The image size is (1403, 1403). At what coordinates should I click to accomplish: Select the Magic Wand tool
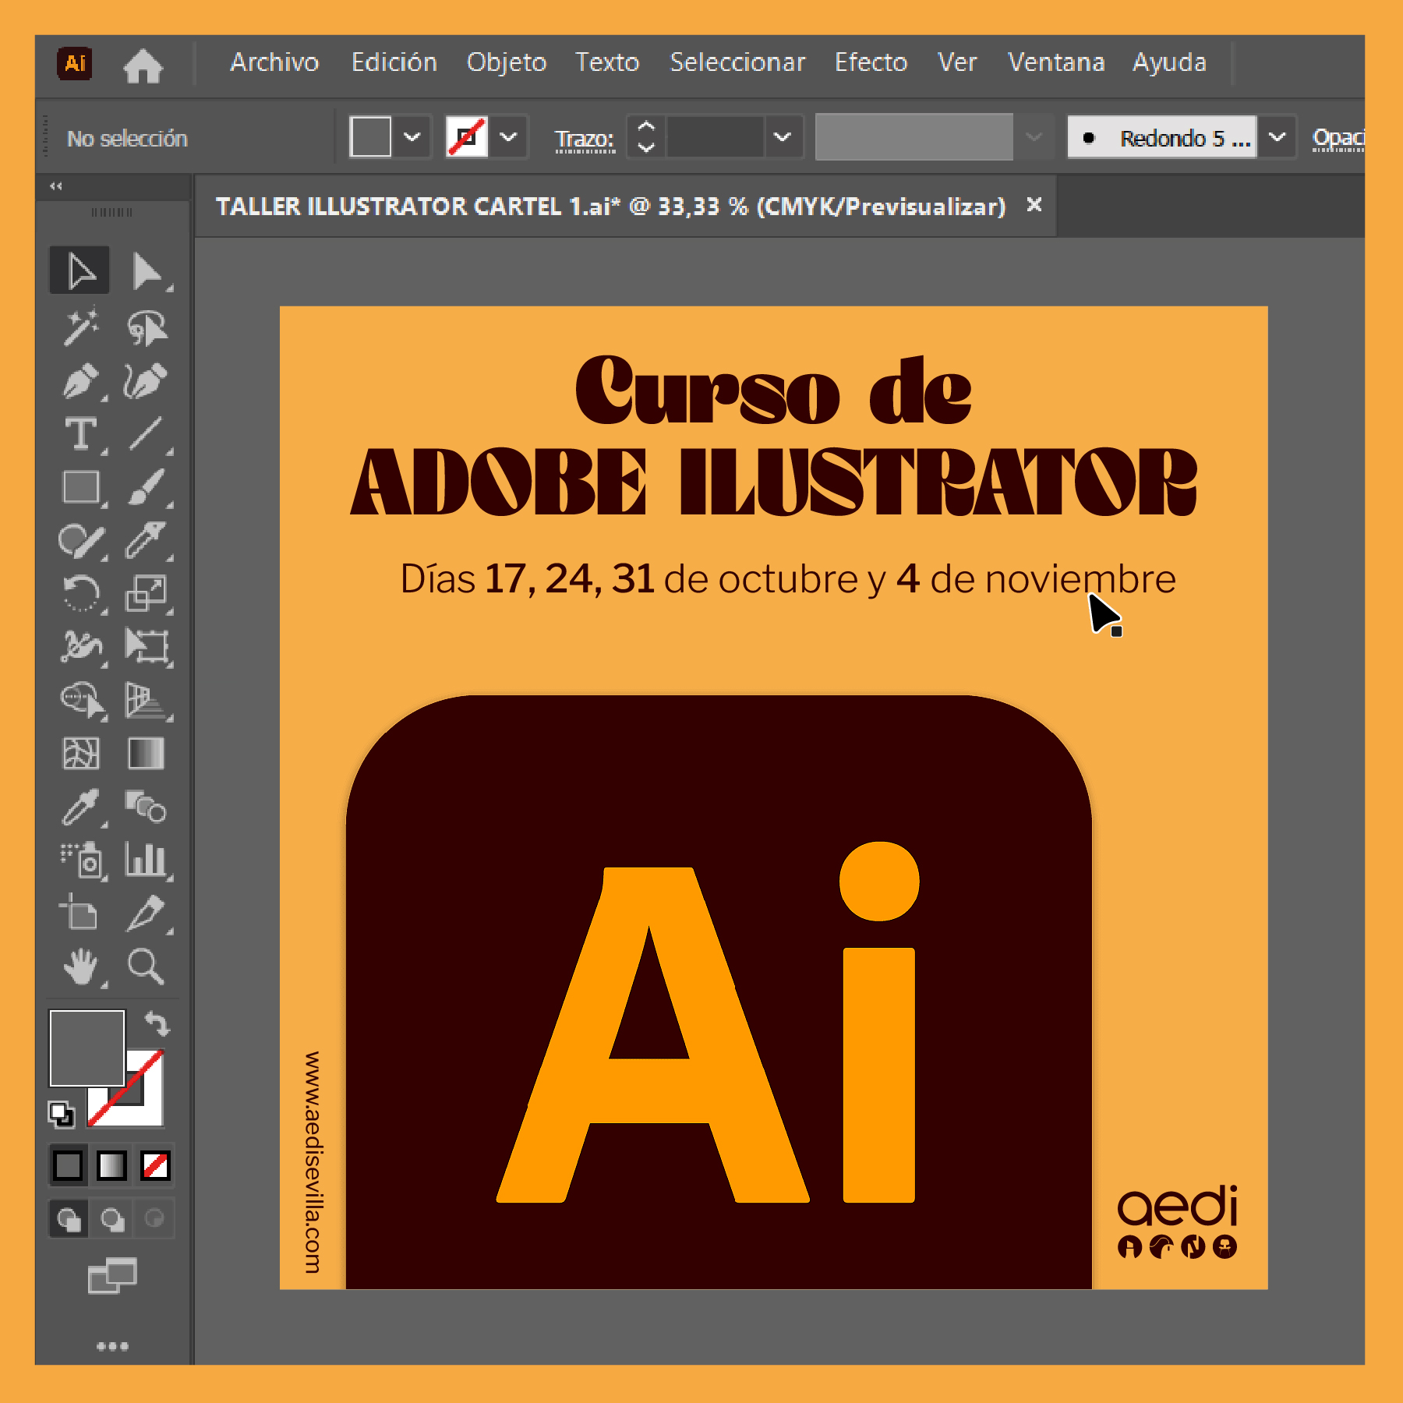point(80,327)
